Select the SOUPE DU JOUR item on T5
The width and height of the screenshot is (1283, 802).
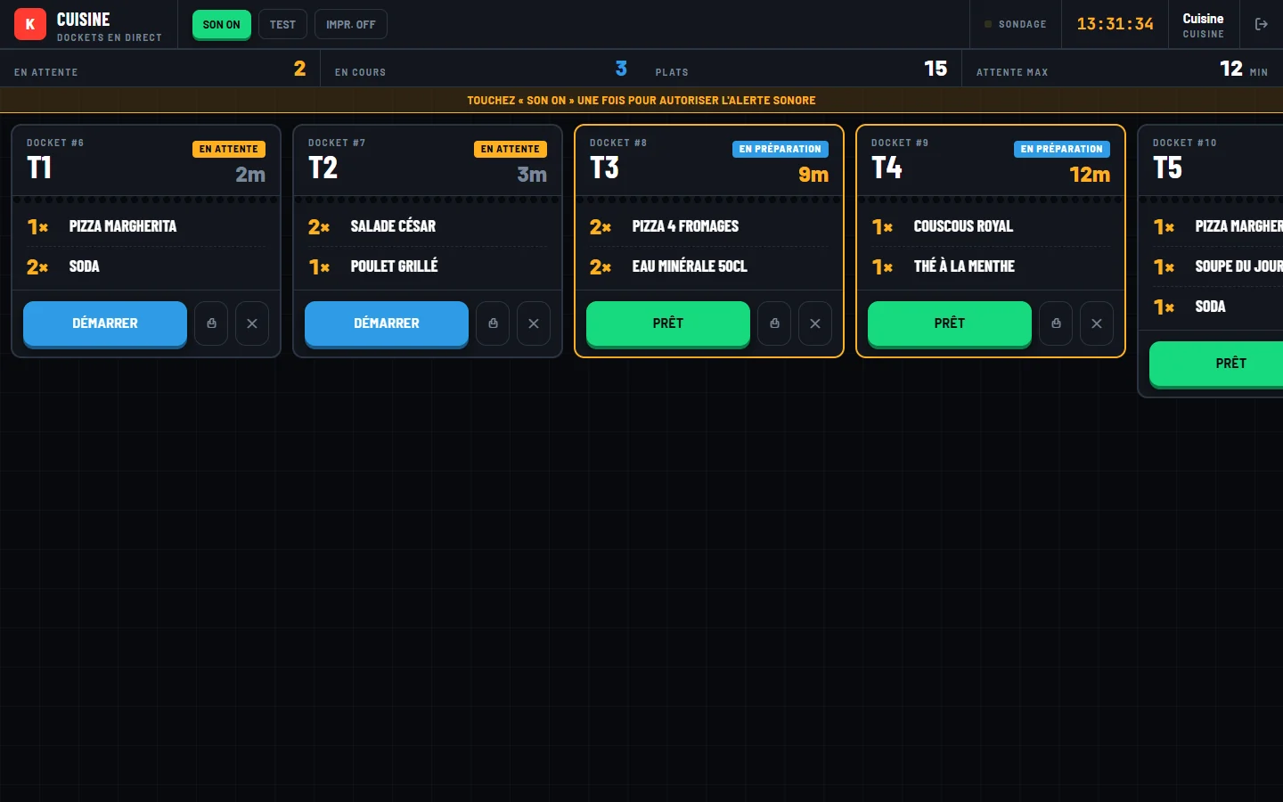(1218, 266)
